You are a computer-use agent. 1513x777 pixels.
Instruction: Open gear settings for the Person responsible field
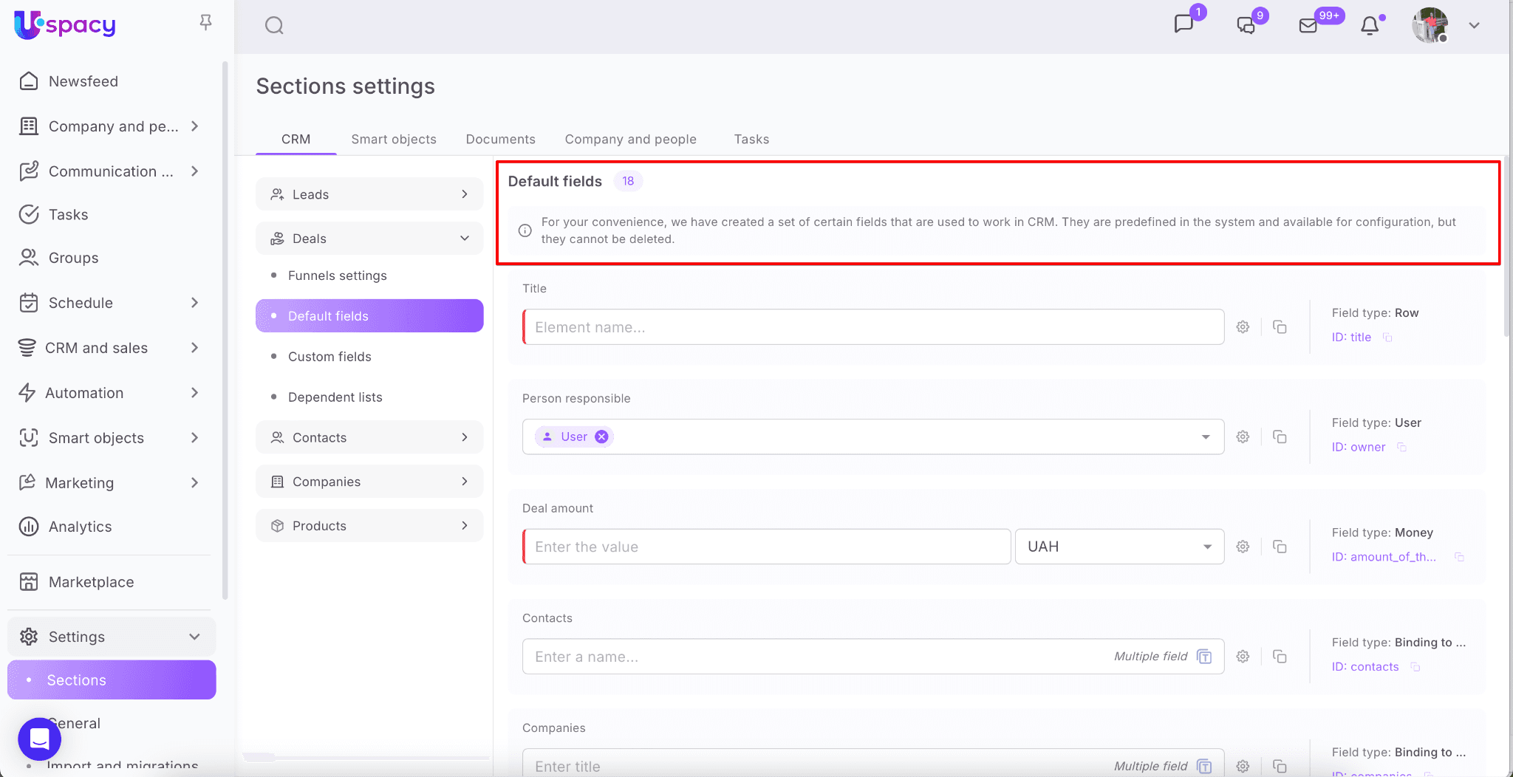pos(1243,437)
